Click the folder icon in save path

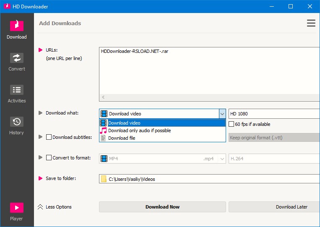[x=104, y=179]
